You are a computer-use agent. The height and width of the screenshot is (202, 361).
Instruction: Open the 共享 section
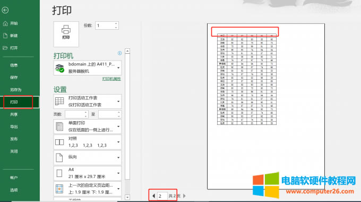pos(14,114)
